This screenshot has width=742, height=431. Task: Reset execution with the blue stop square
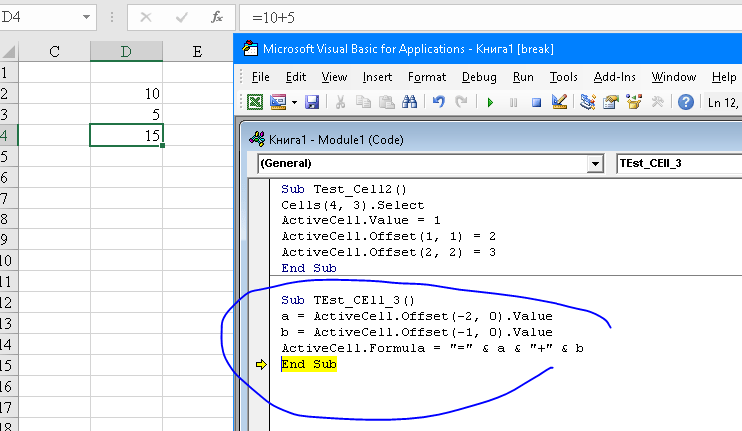[536, 102]
